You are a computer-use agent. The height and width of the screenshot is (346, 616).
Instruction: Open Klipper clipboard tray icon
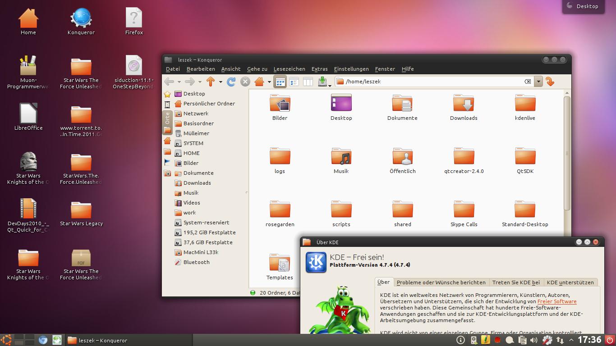pos(522,340)
